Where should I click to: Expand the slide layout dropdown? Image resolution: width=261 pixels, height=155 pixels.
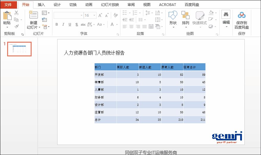pos(46,13)
